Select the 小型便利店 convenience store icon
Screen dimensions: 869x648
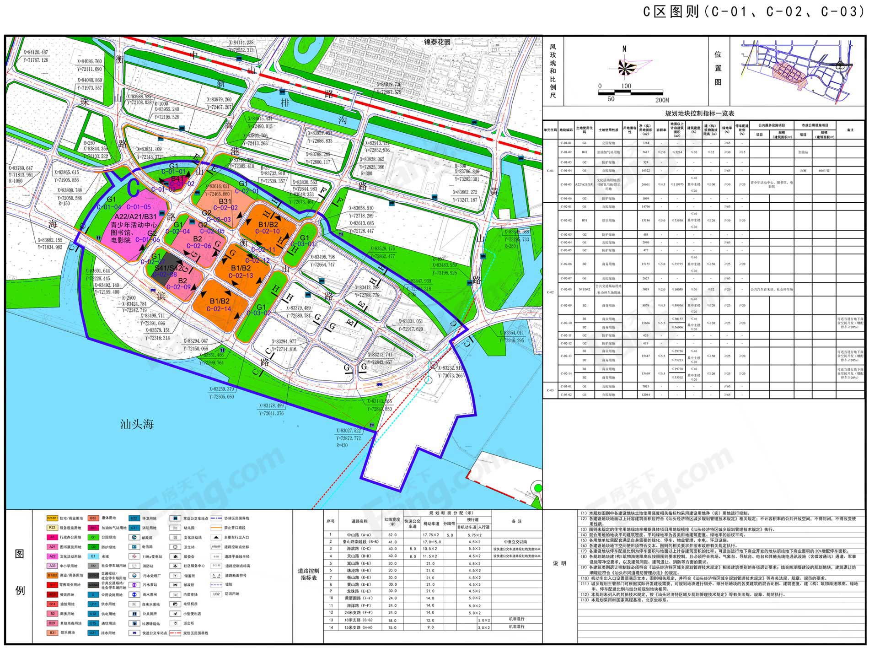[x=175, y=614]
